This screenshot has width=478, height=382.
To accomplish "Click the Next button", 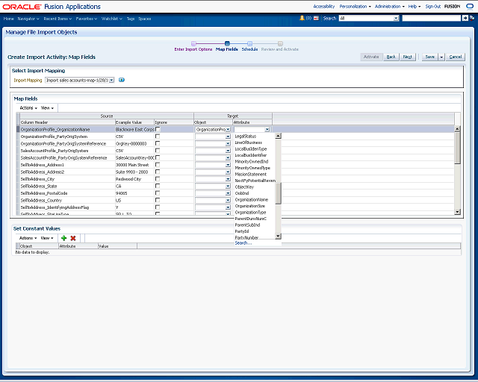I will click(x=408, y=57).
